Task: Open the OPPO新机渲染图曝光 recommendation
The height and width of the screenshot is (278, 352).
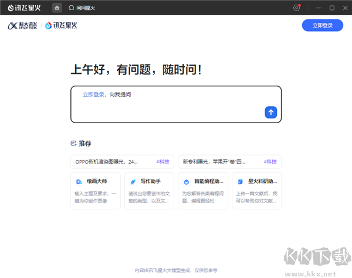Action: [x=122, y=161]
